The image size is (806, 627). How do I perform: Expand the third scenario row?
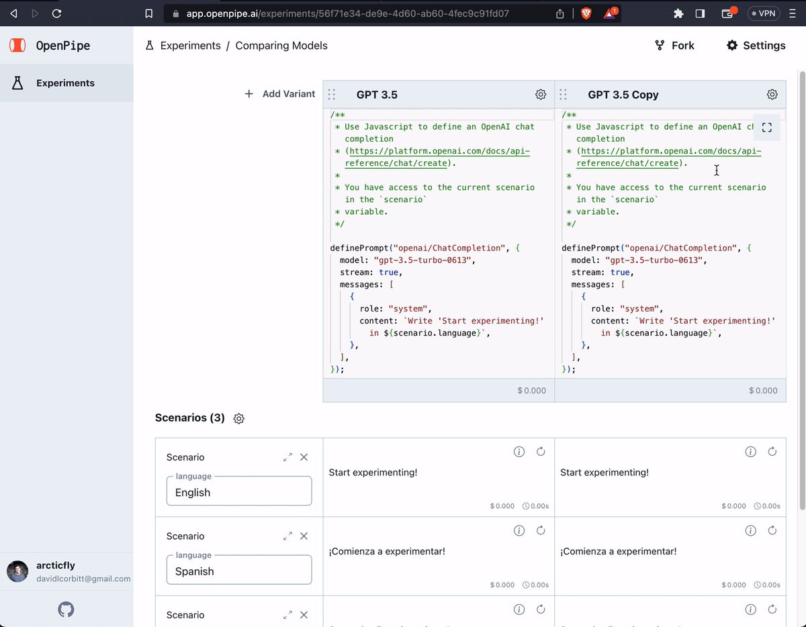(287, 615)
